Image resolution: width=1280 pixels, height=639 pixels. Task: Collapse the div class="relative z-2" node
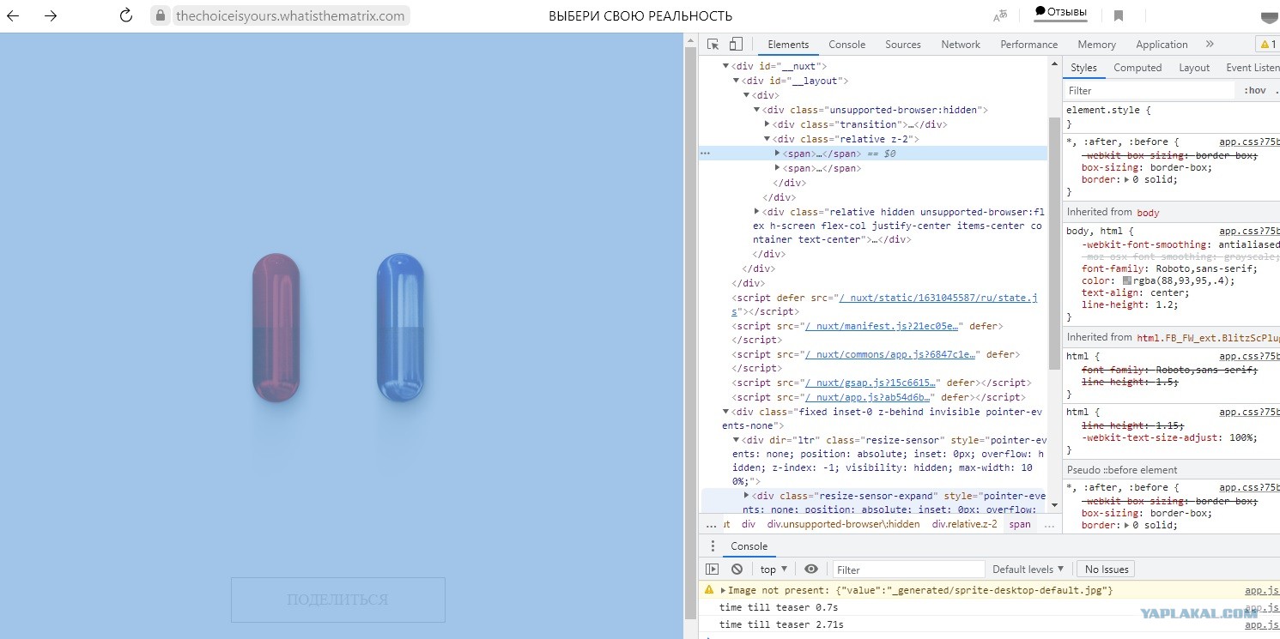767,139
